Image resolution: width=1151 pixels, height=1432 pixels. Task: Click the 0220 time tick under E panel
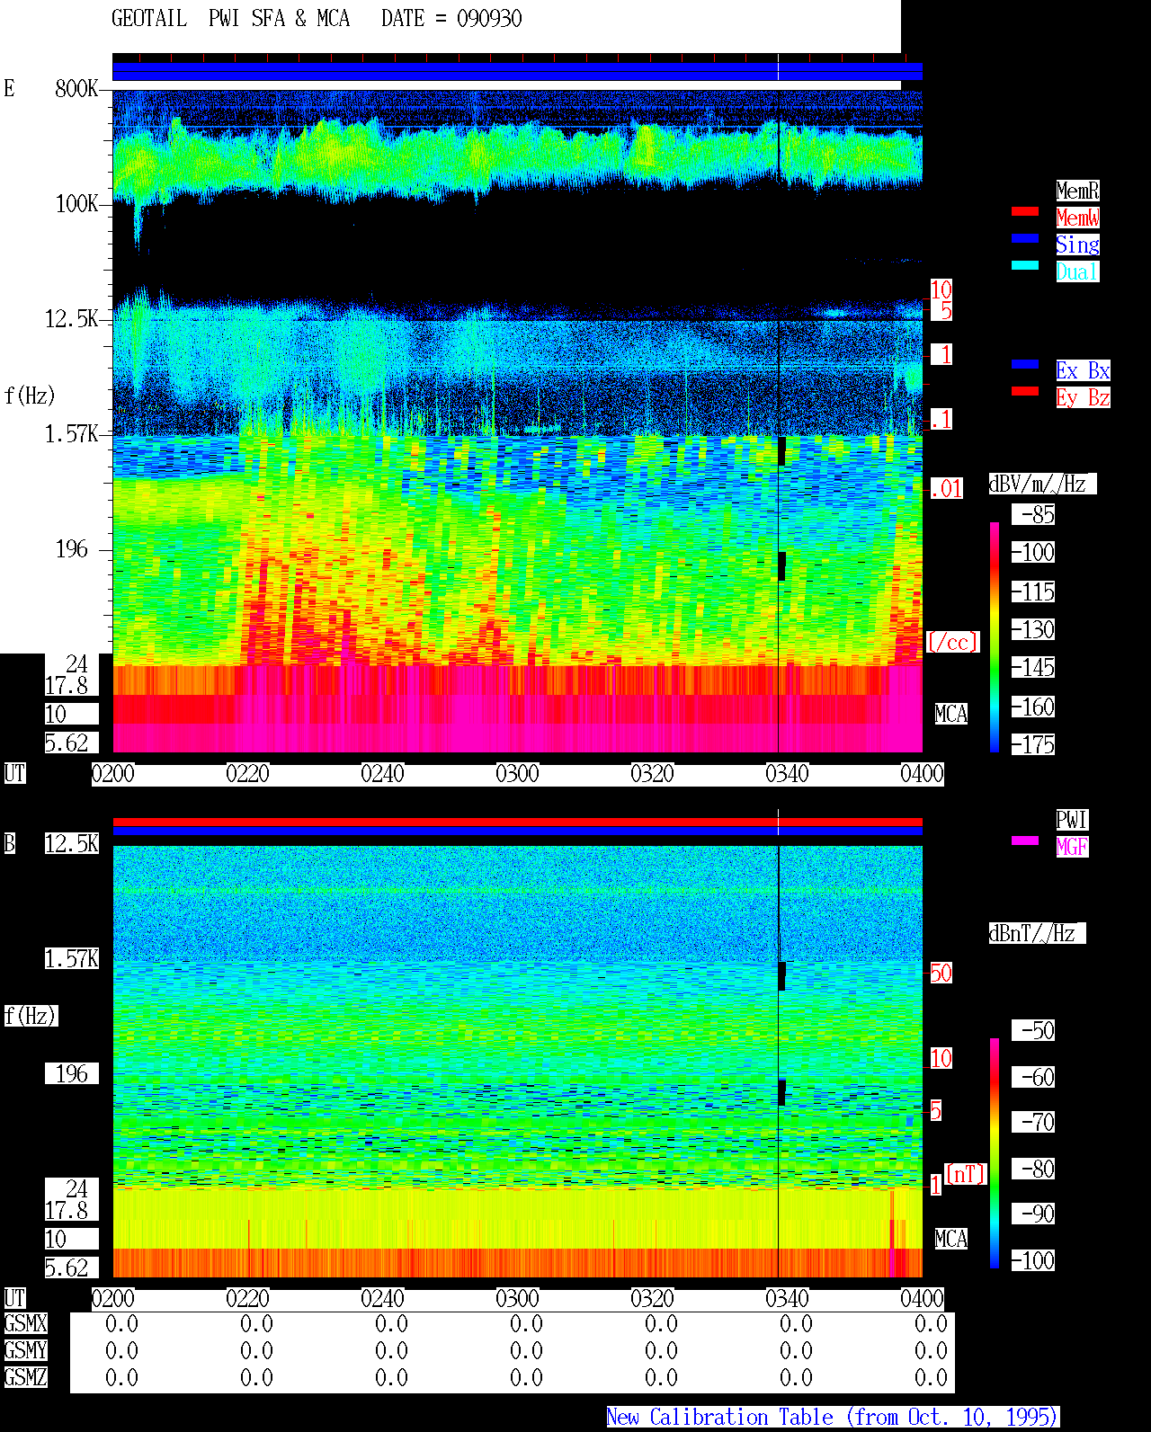point(247,773)
